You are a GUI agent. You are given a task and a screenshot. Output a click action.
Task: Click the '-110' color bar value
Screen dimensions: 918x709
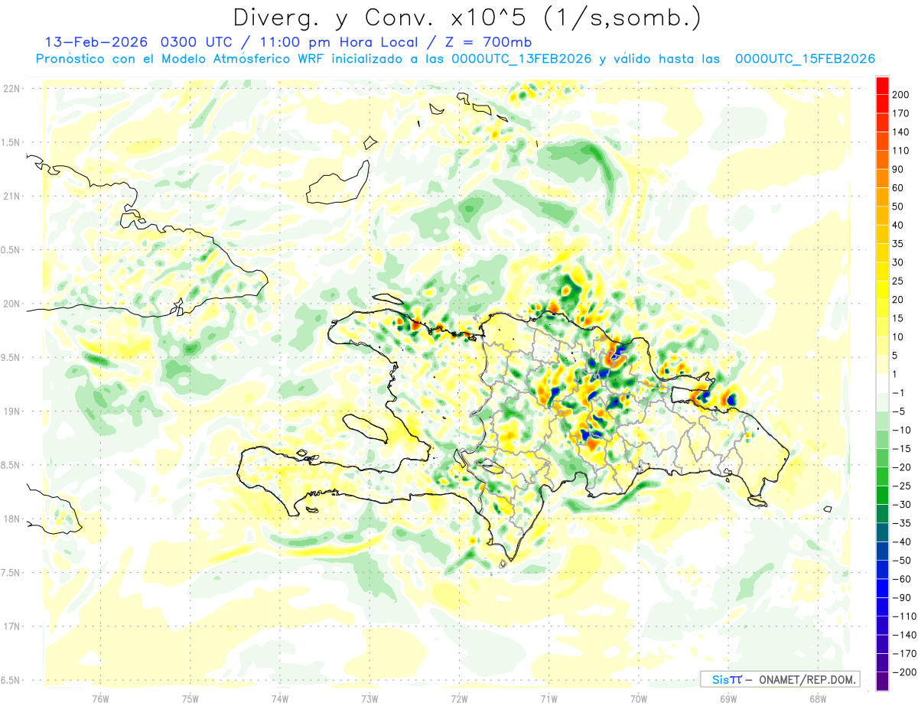point(905,616)
